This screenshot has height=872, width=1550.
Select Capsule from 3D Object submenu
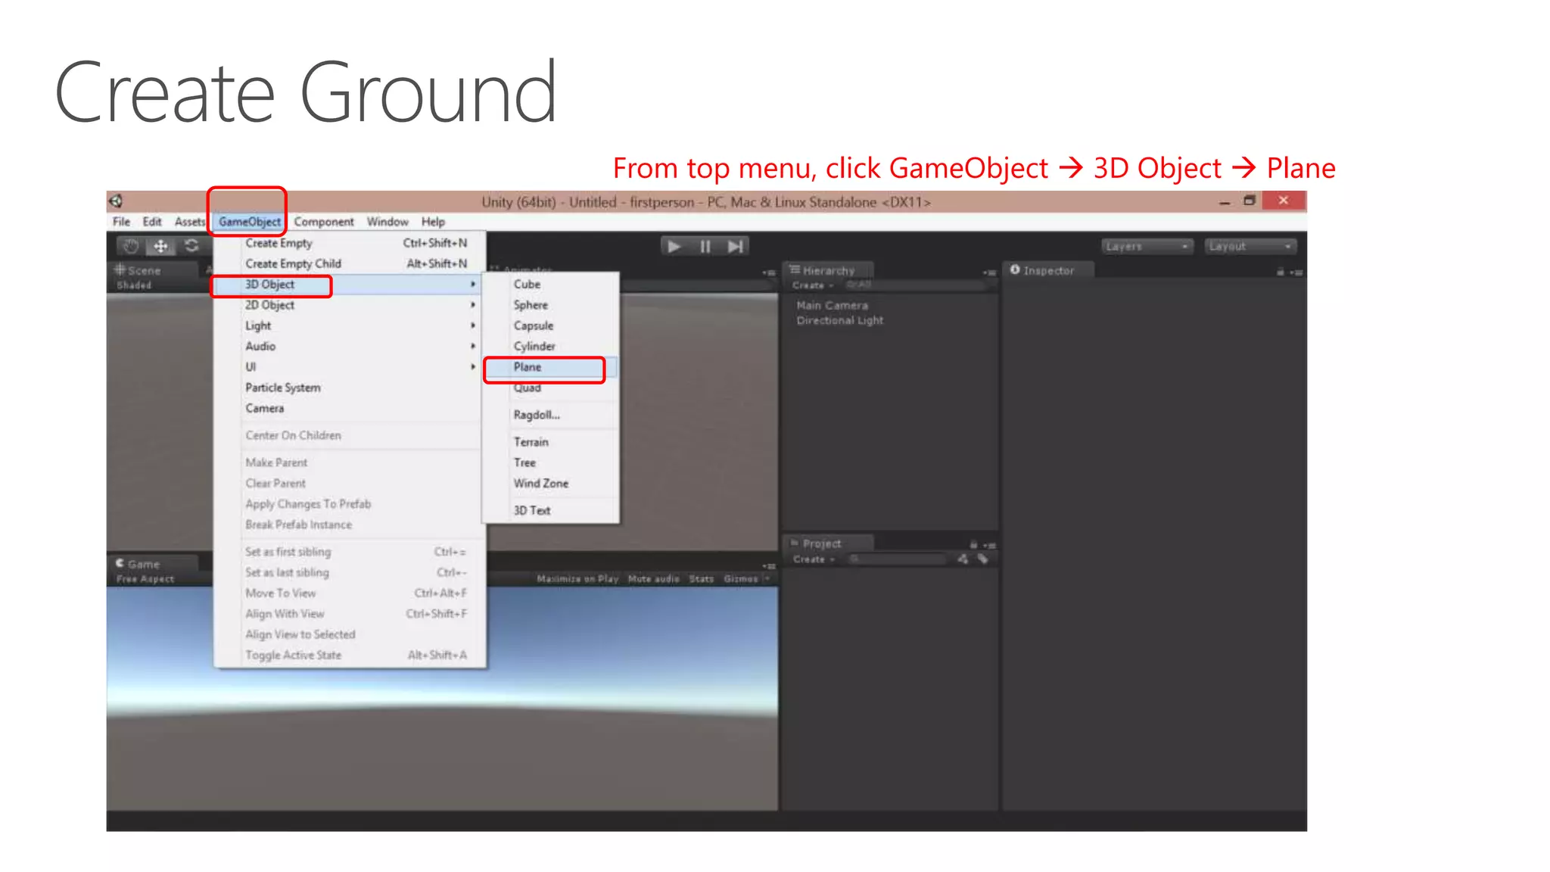click(551, 325)
